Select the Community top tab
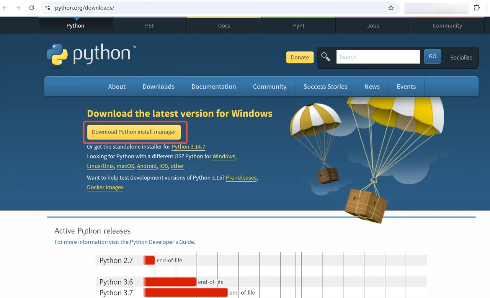490x298 pixels. (447, 26)
